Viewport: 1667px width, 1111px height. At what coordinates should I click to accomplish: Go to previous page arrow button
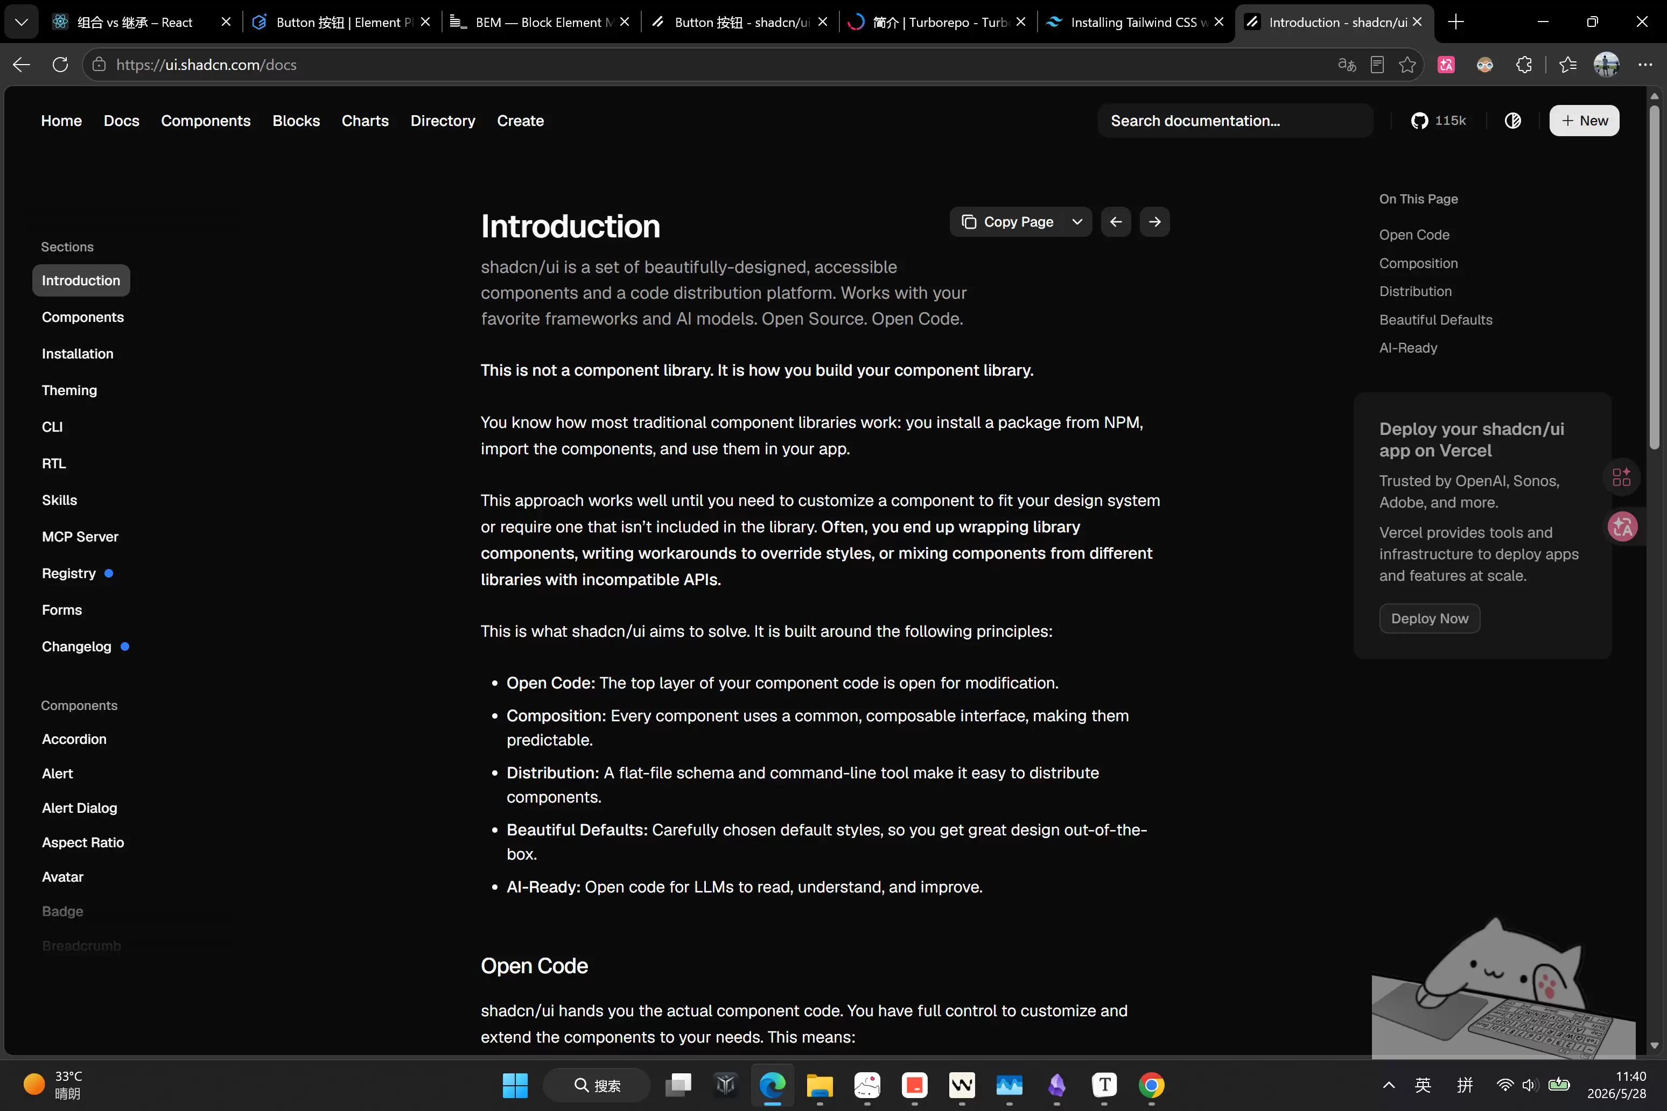point(1116,222)
